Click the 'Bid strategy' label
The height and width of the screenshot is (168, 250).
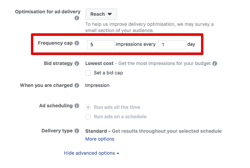point(58,63)
